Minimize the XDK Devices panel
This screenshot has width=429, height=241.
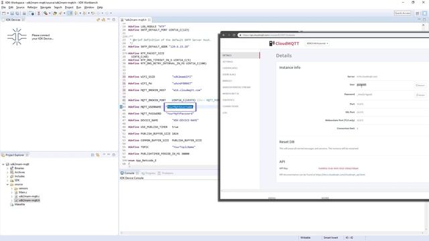click(x=109, y=19)
